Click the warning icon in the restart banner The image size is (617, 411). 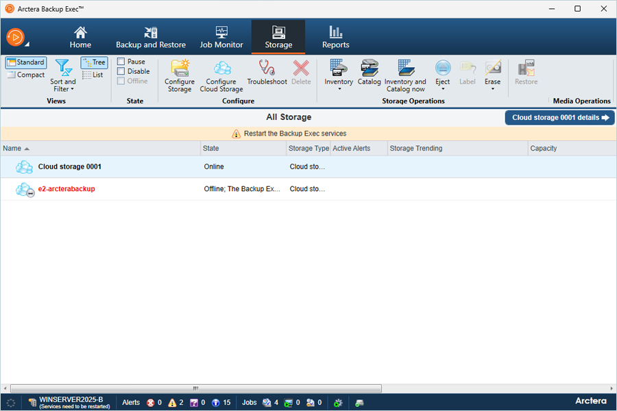coord(236,134)
